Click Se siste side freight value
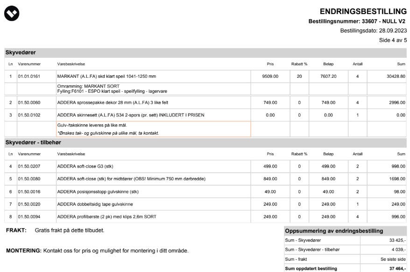Viewport: 410px width, 272px height. [393, 259]
